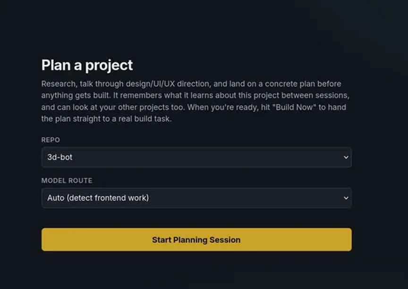
Task: Click the word "Session" on the yellow button
Action: tap(225, 240)
